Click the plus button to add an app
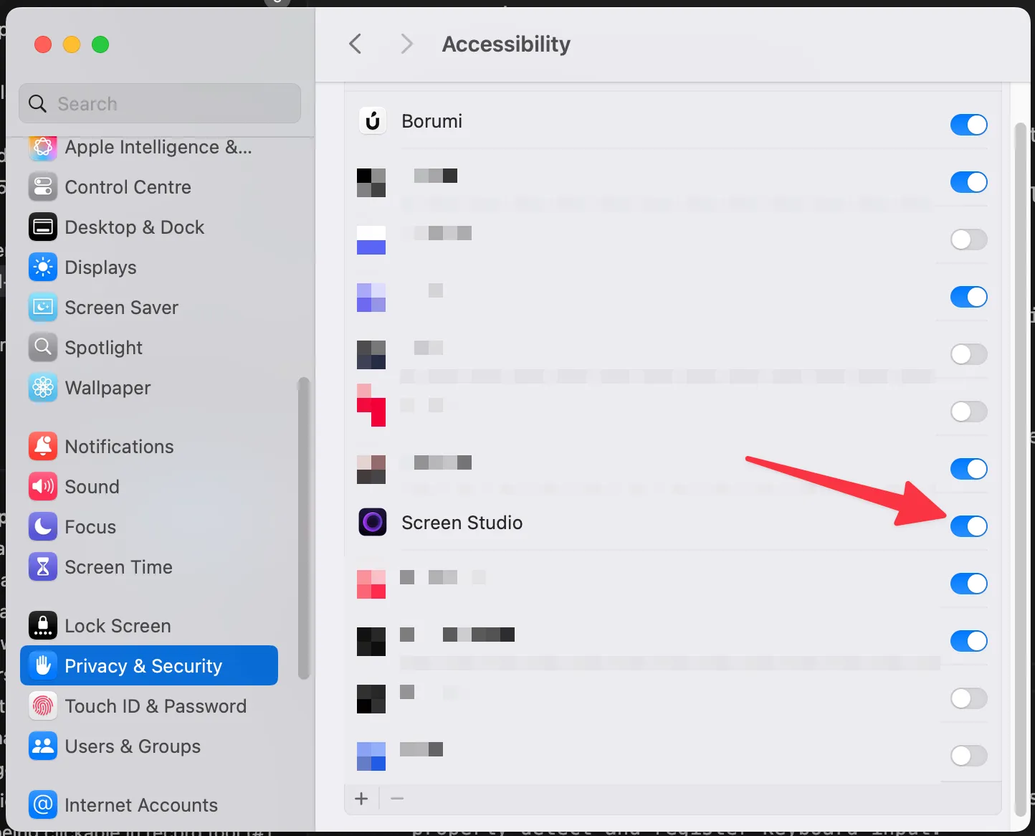This screenshot has width=1035, height=836. coord(361,798)
